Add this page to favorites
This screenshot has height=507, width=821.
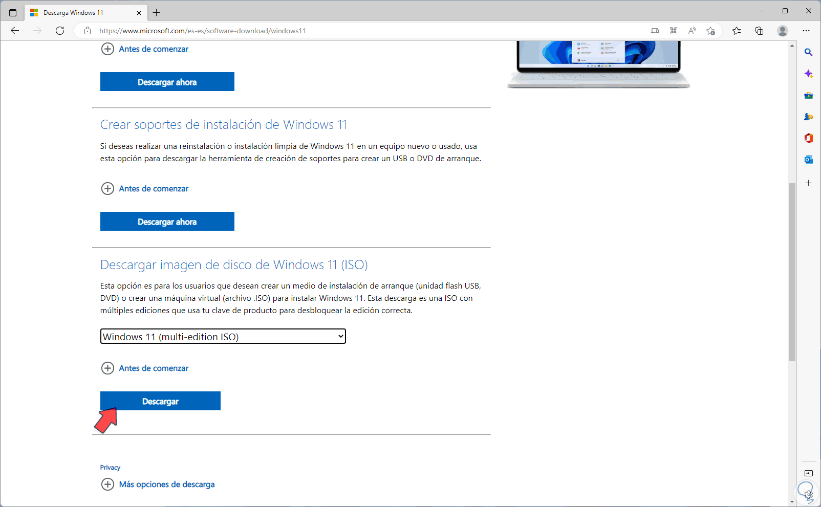click(x=710, y=31)
